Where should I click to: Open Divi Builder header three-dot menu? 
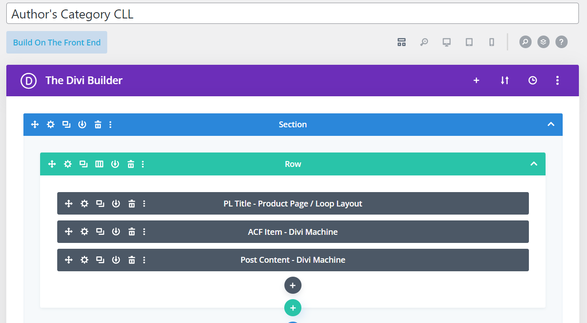click(x=557, y=81)
